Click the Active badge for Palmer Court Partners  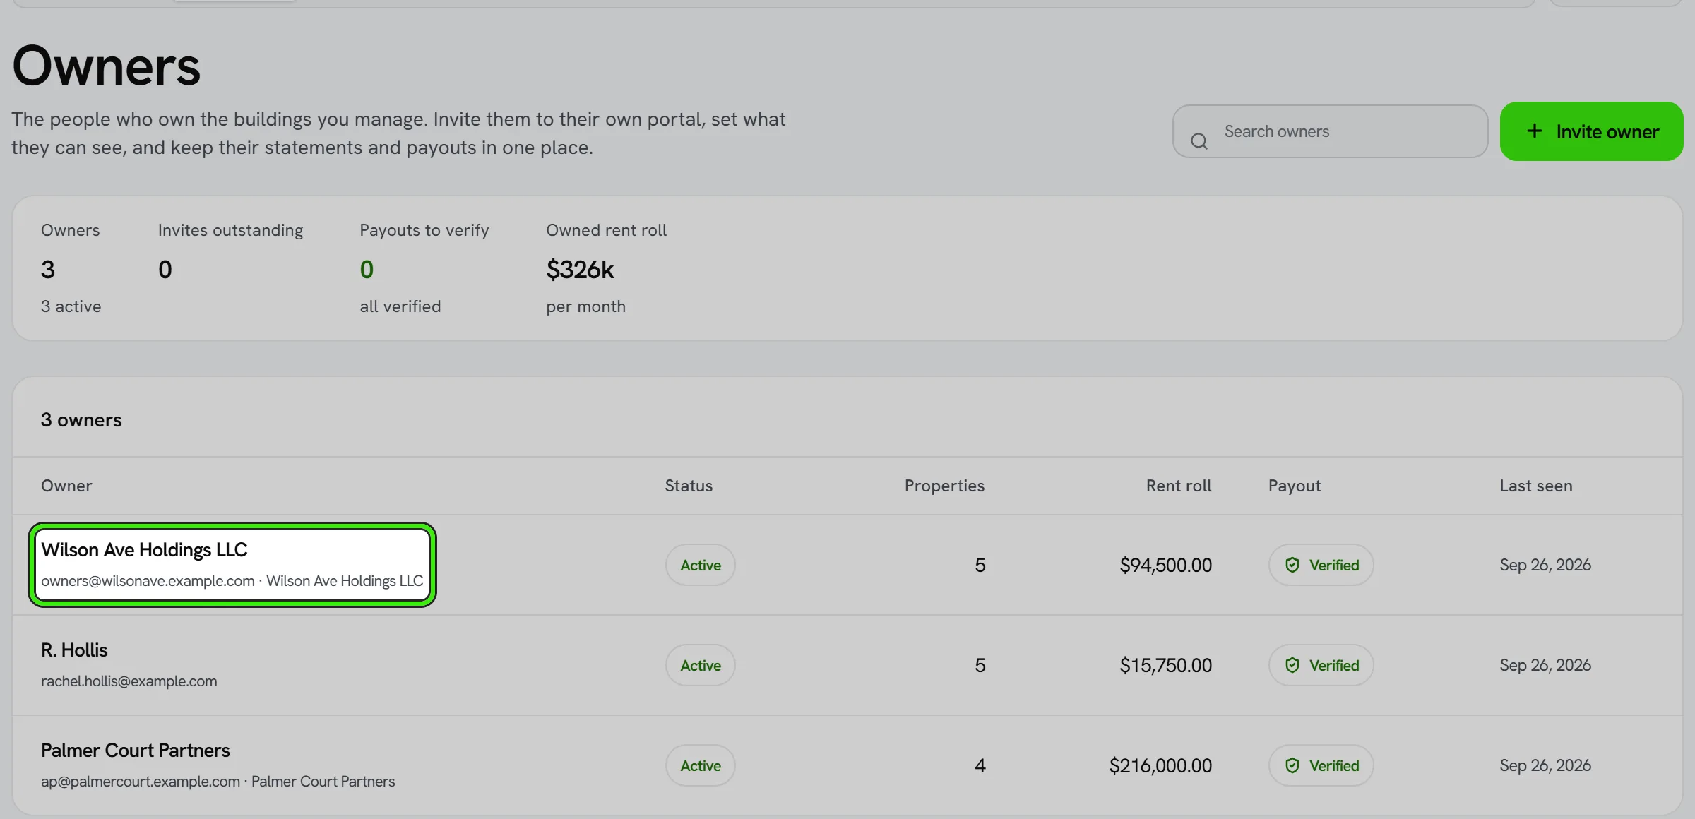(700, 765)
